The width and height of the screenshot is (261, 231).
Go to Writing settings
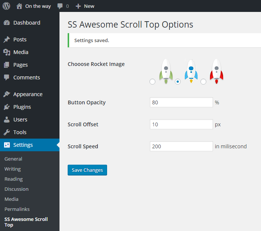coord(13,169)
